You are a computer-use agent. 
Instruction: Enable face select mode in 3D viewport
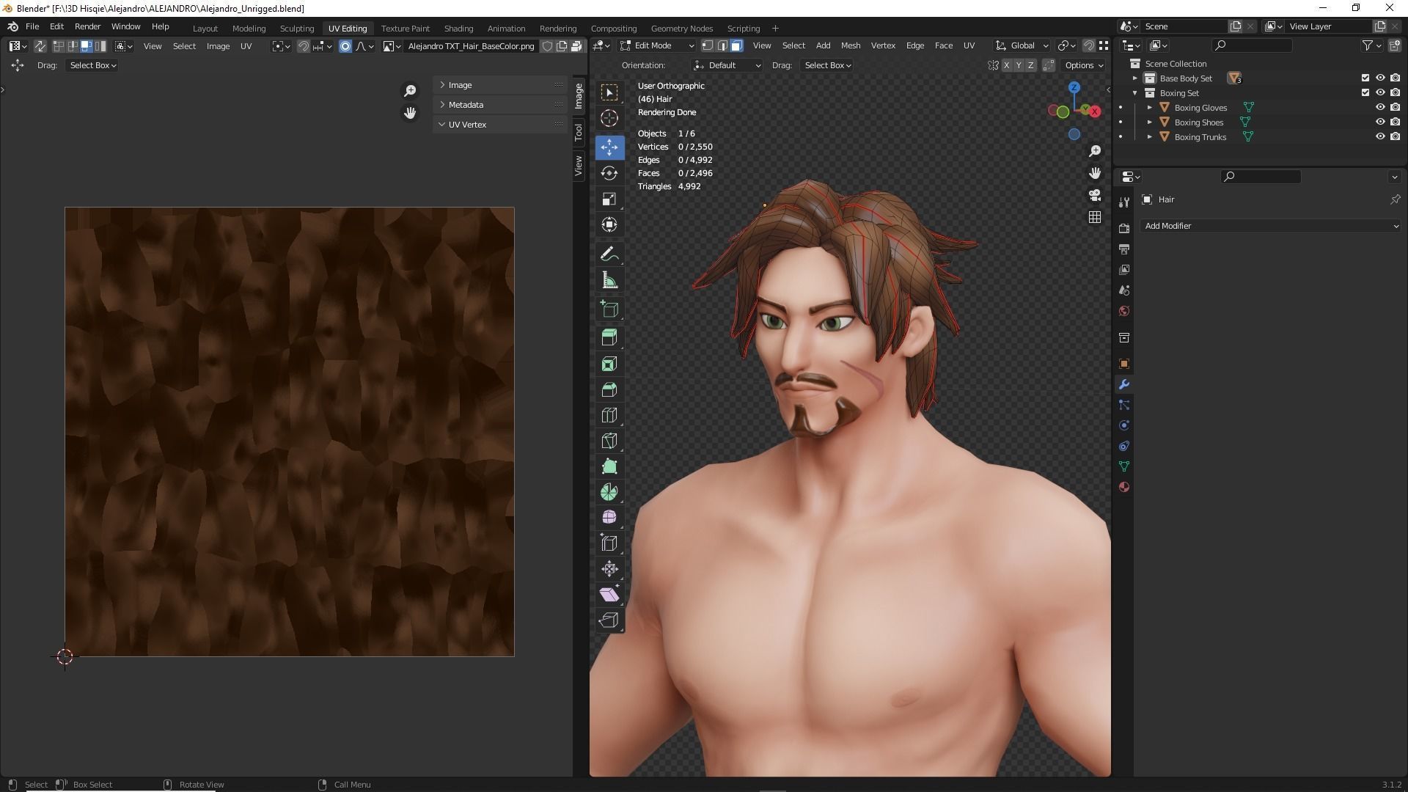(736, 45)
